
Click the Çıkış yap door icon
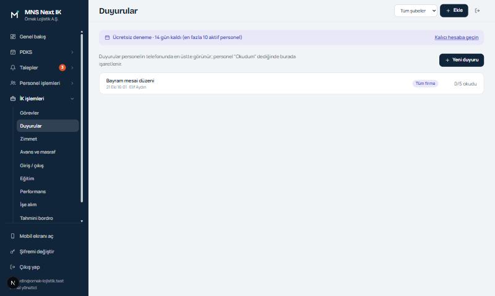[12, 267]
